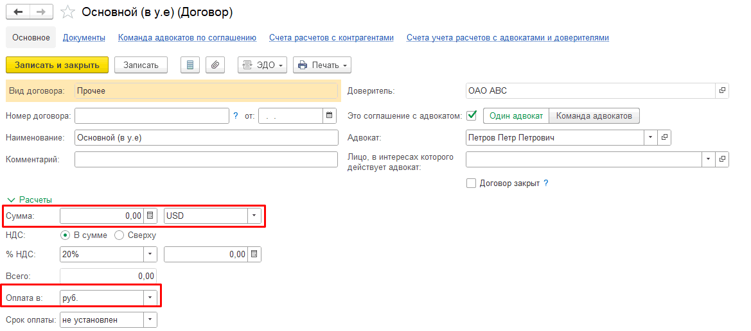
Task: Click into the 'Номер договора' field
Action: pos(152,115)
